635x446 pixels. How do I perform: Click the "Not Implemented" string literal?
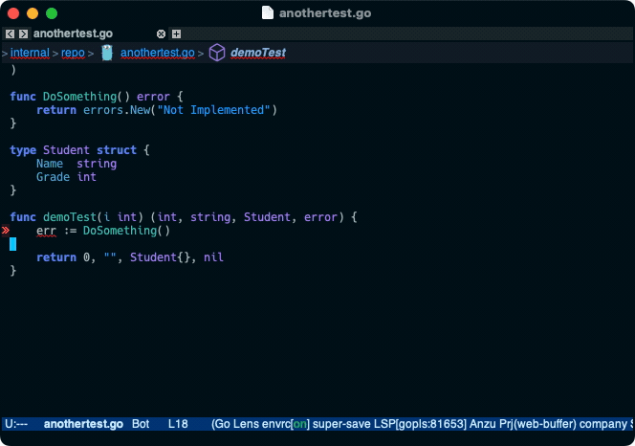(213, 110)
